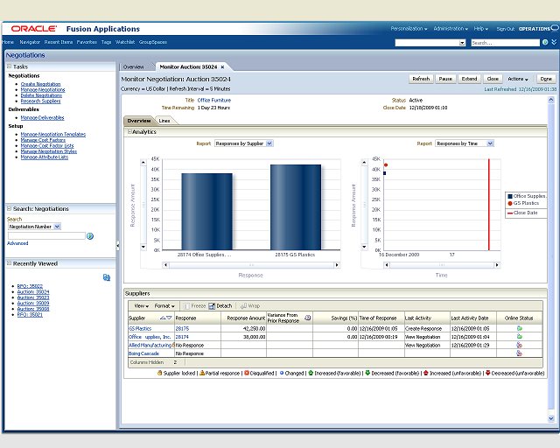Open the Watchlist menu item
Screen dimensions: 560x448
[x=125, y=42]
